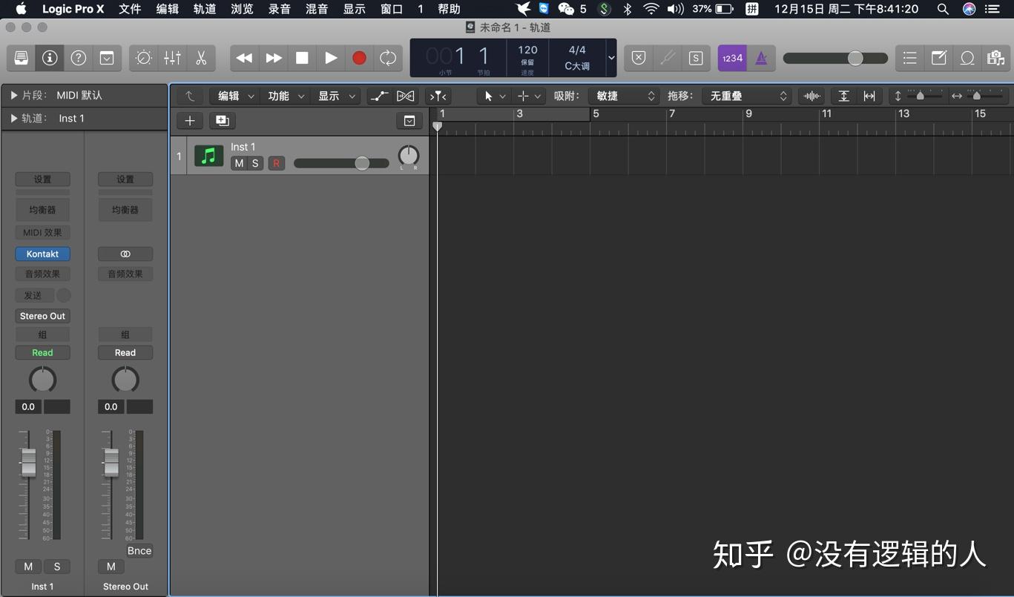The height and width of the screenshot is (597, 1014).
Task: Start playback
Action: pos(331,58)
